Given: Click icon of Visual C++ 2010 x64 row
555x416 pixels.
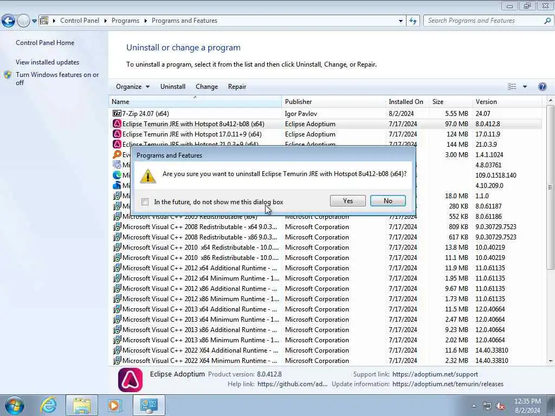Looking at the screenshot, I should tap(117, 247).
